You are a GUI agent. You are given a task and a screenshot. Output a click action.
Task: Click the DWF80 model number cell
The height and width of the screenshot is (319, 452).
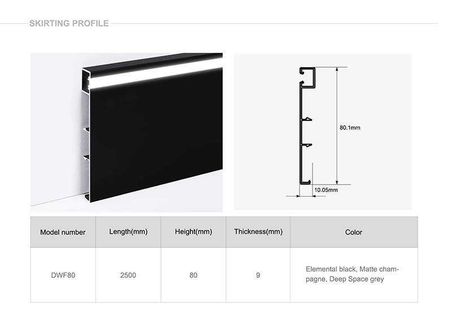click(x=63, y=276)
